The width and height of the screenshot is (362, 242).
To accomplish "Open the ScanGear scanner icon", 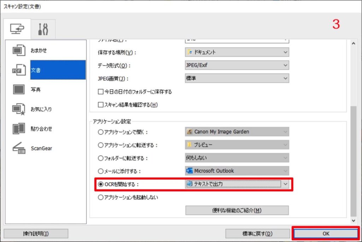I will (x=19, y=149).
